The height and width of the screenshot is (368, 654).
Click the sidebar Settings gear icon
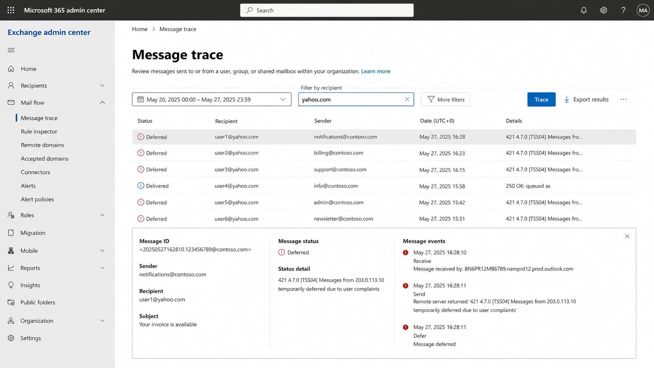pyautogui.click(x=11, y=338)
